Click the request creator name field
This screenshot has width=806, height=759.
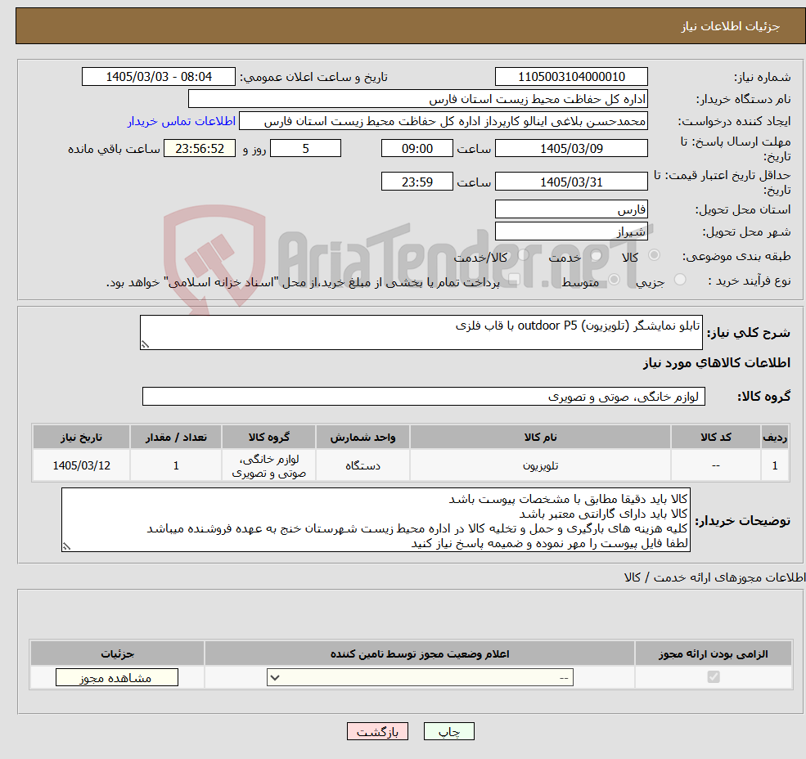tap(443, 121)
